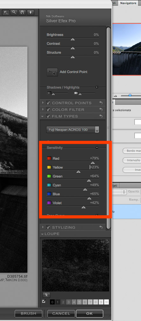Click the BRUSH button
The width and height of the screenshot is (141, 321).
pyautogui.click(x=28, y=313)
